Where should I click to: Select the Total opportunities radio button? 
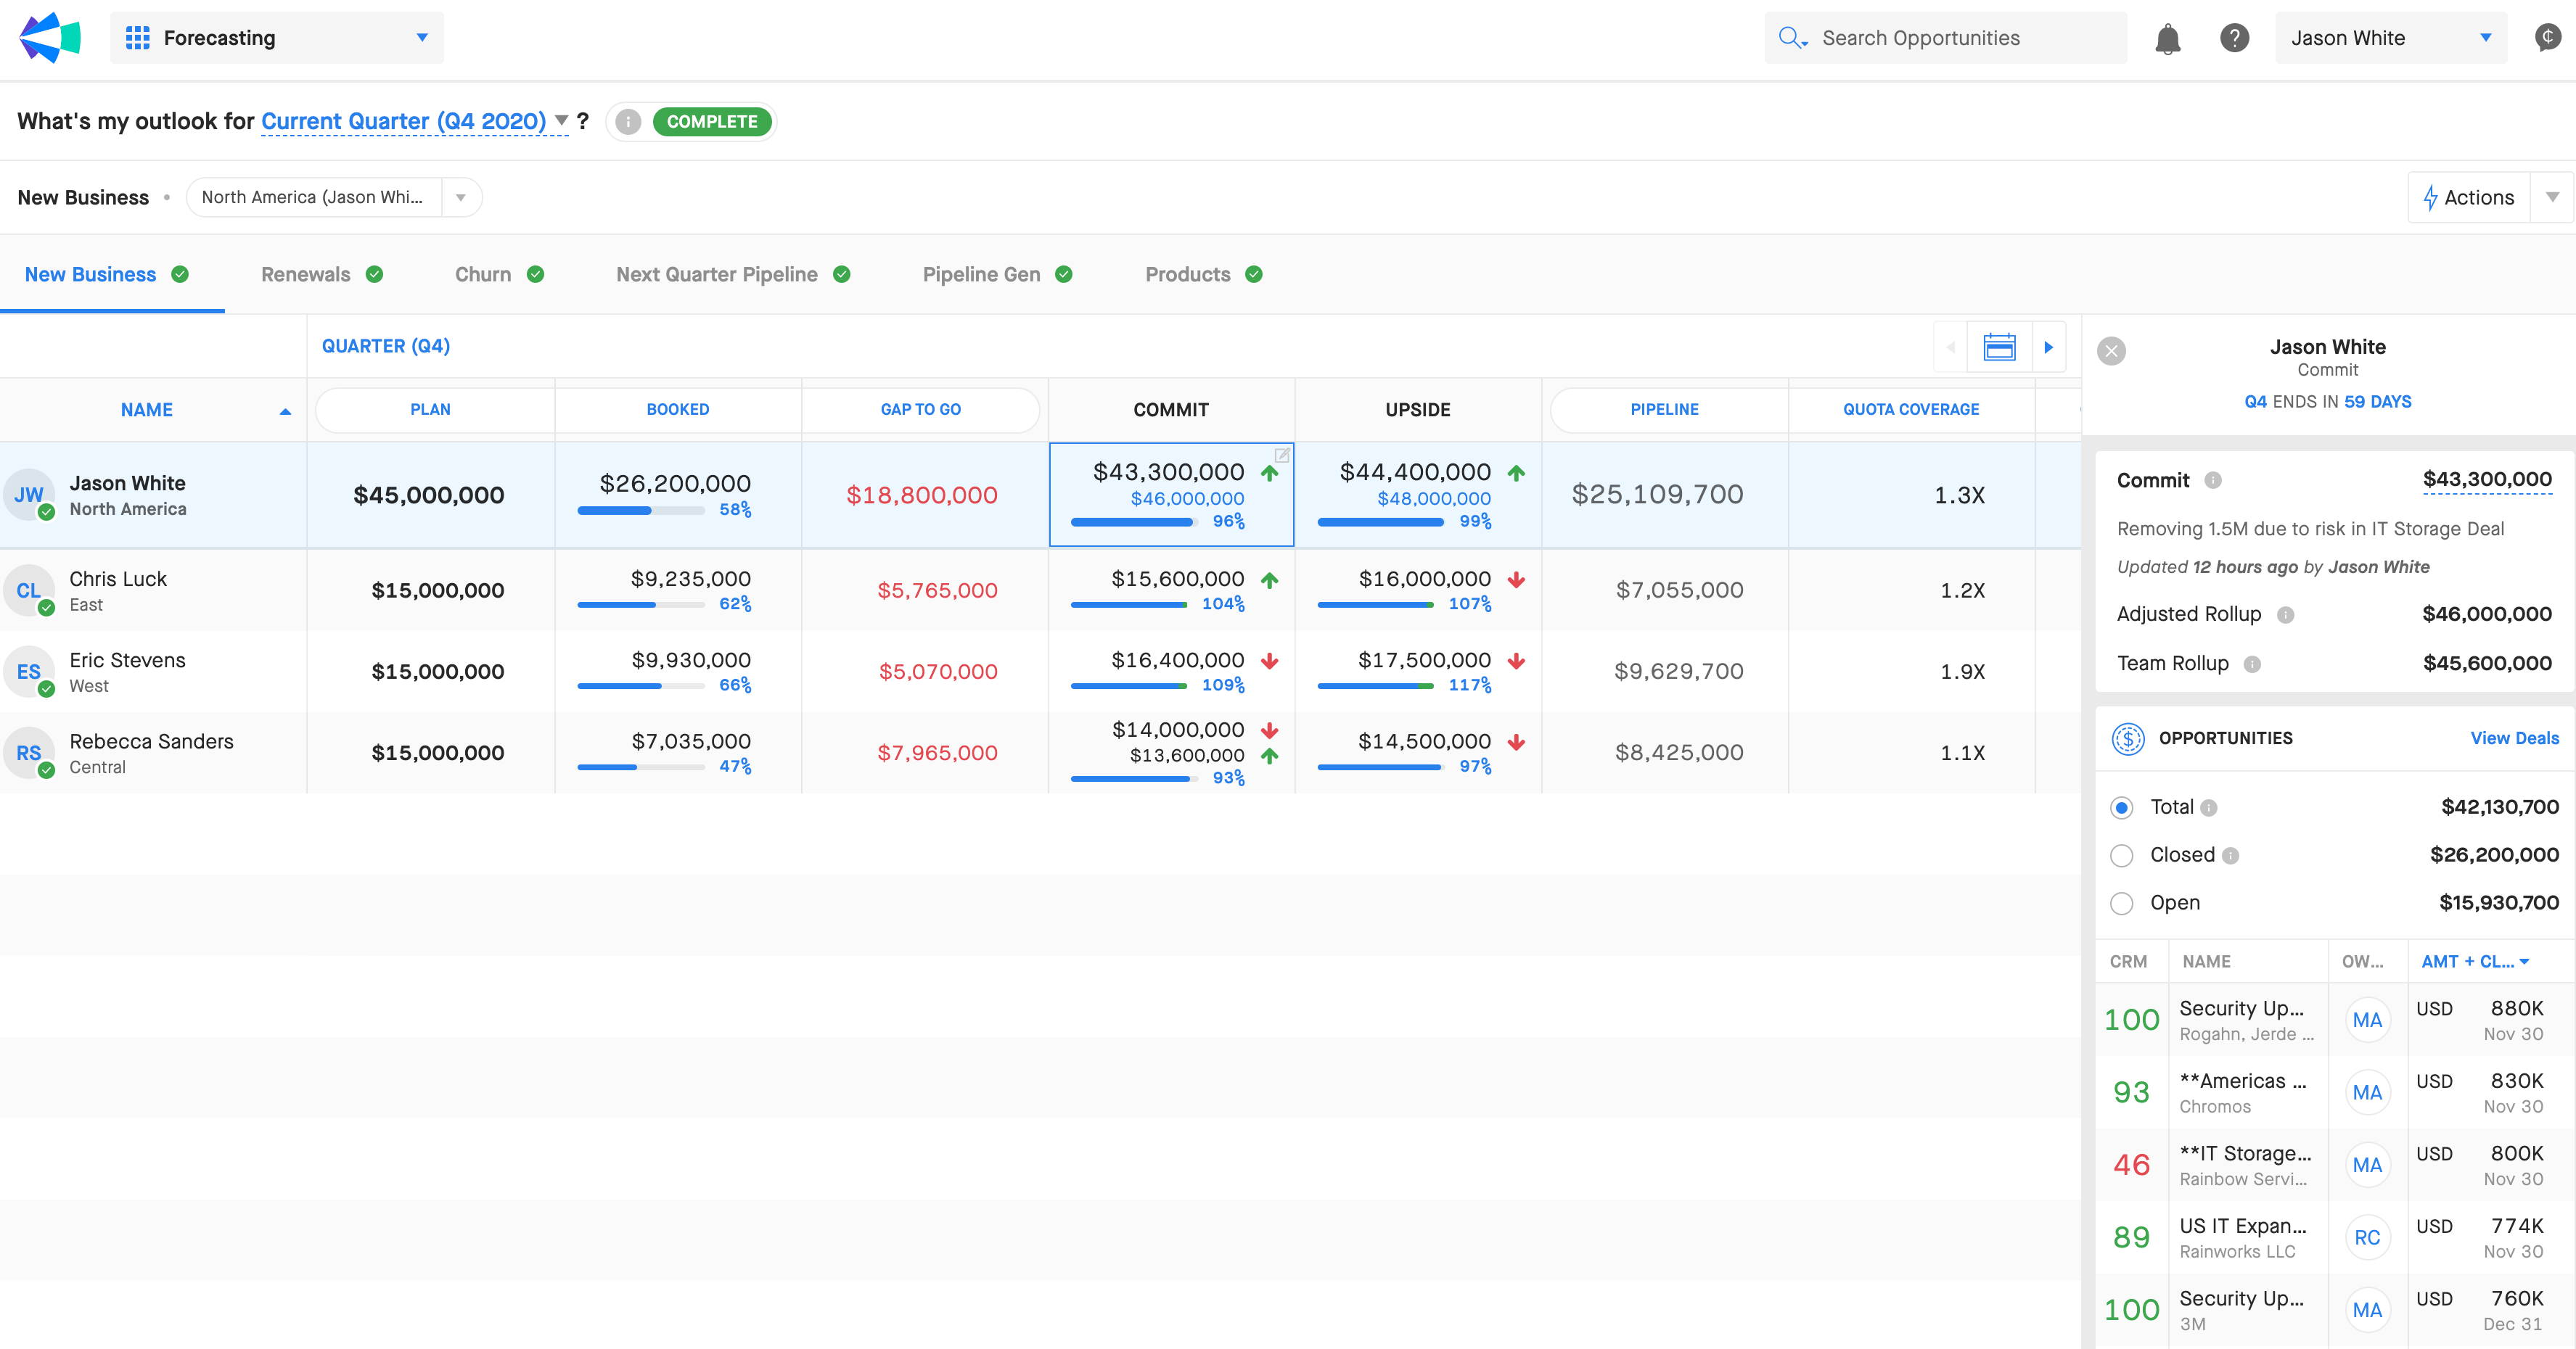point(2121,807)
